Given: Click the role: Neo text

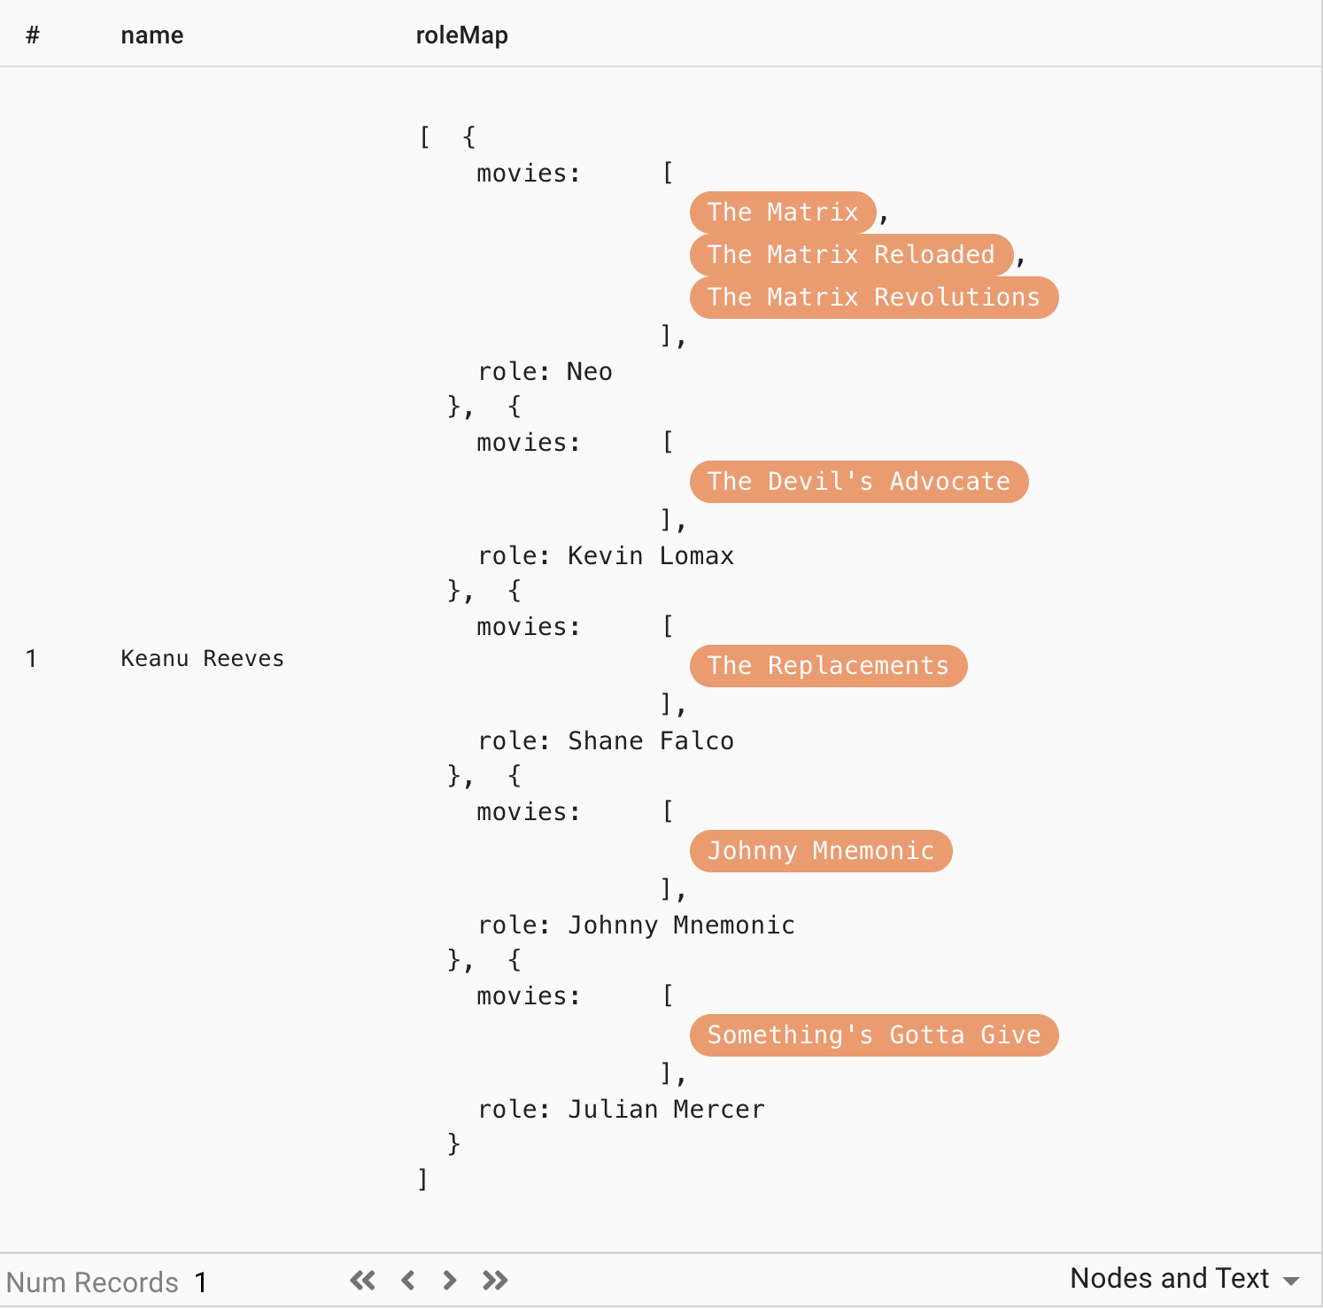Looking at the screenshot, I should click(x=545, y=372).
